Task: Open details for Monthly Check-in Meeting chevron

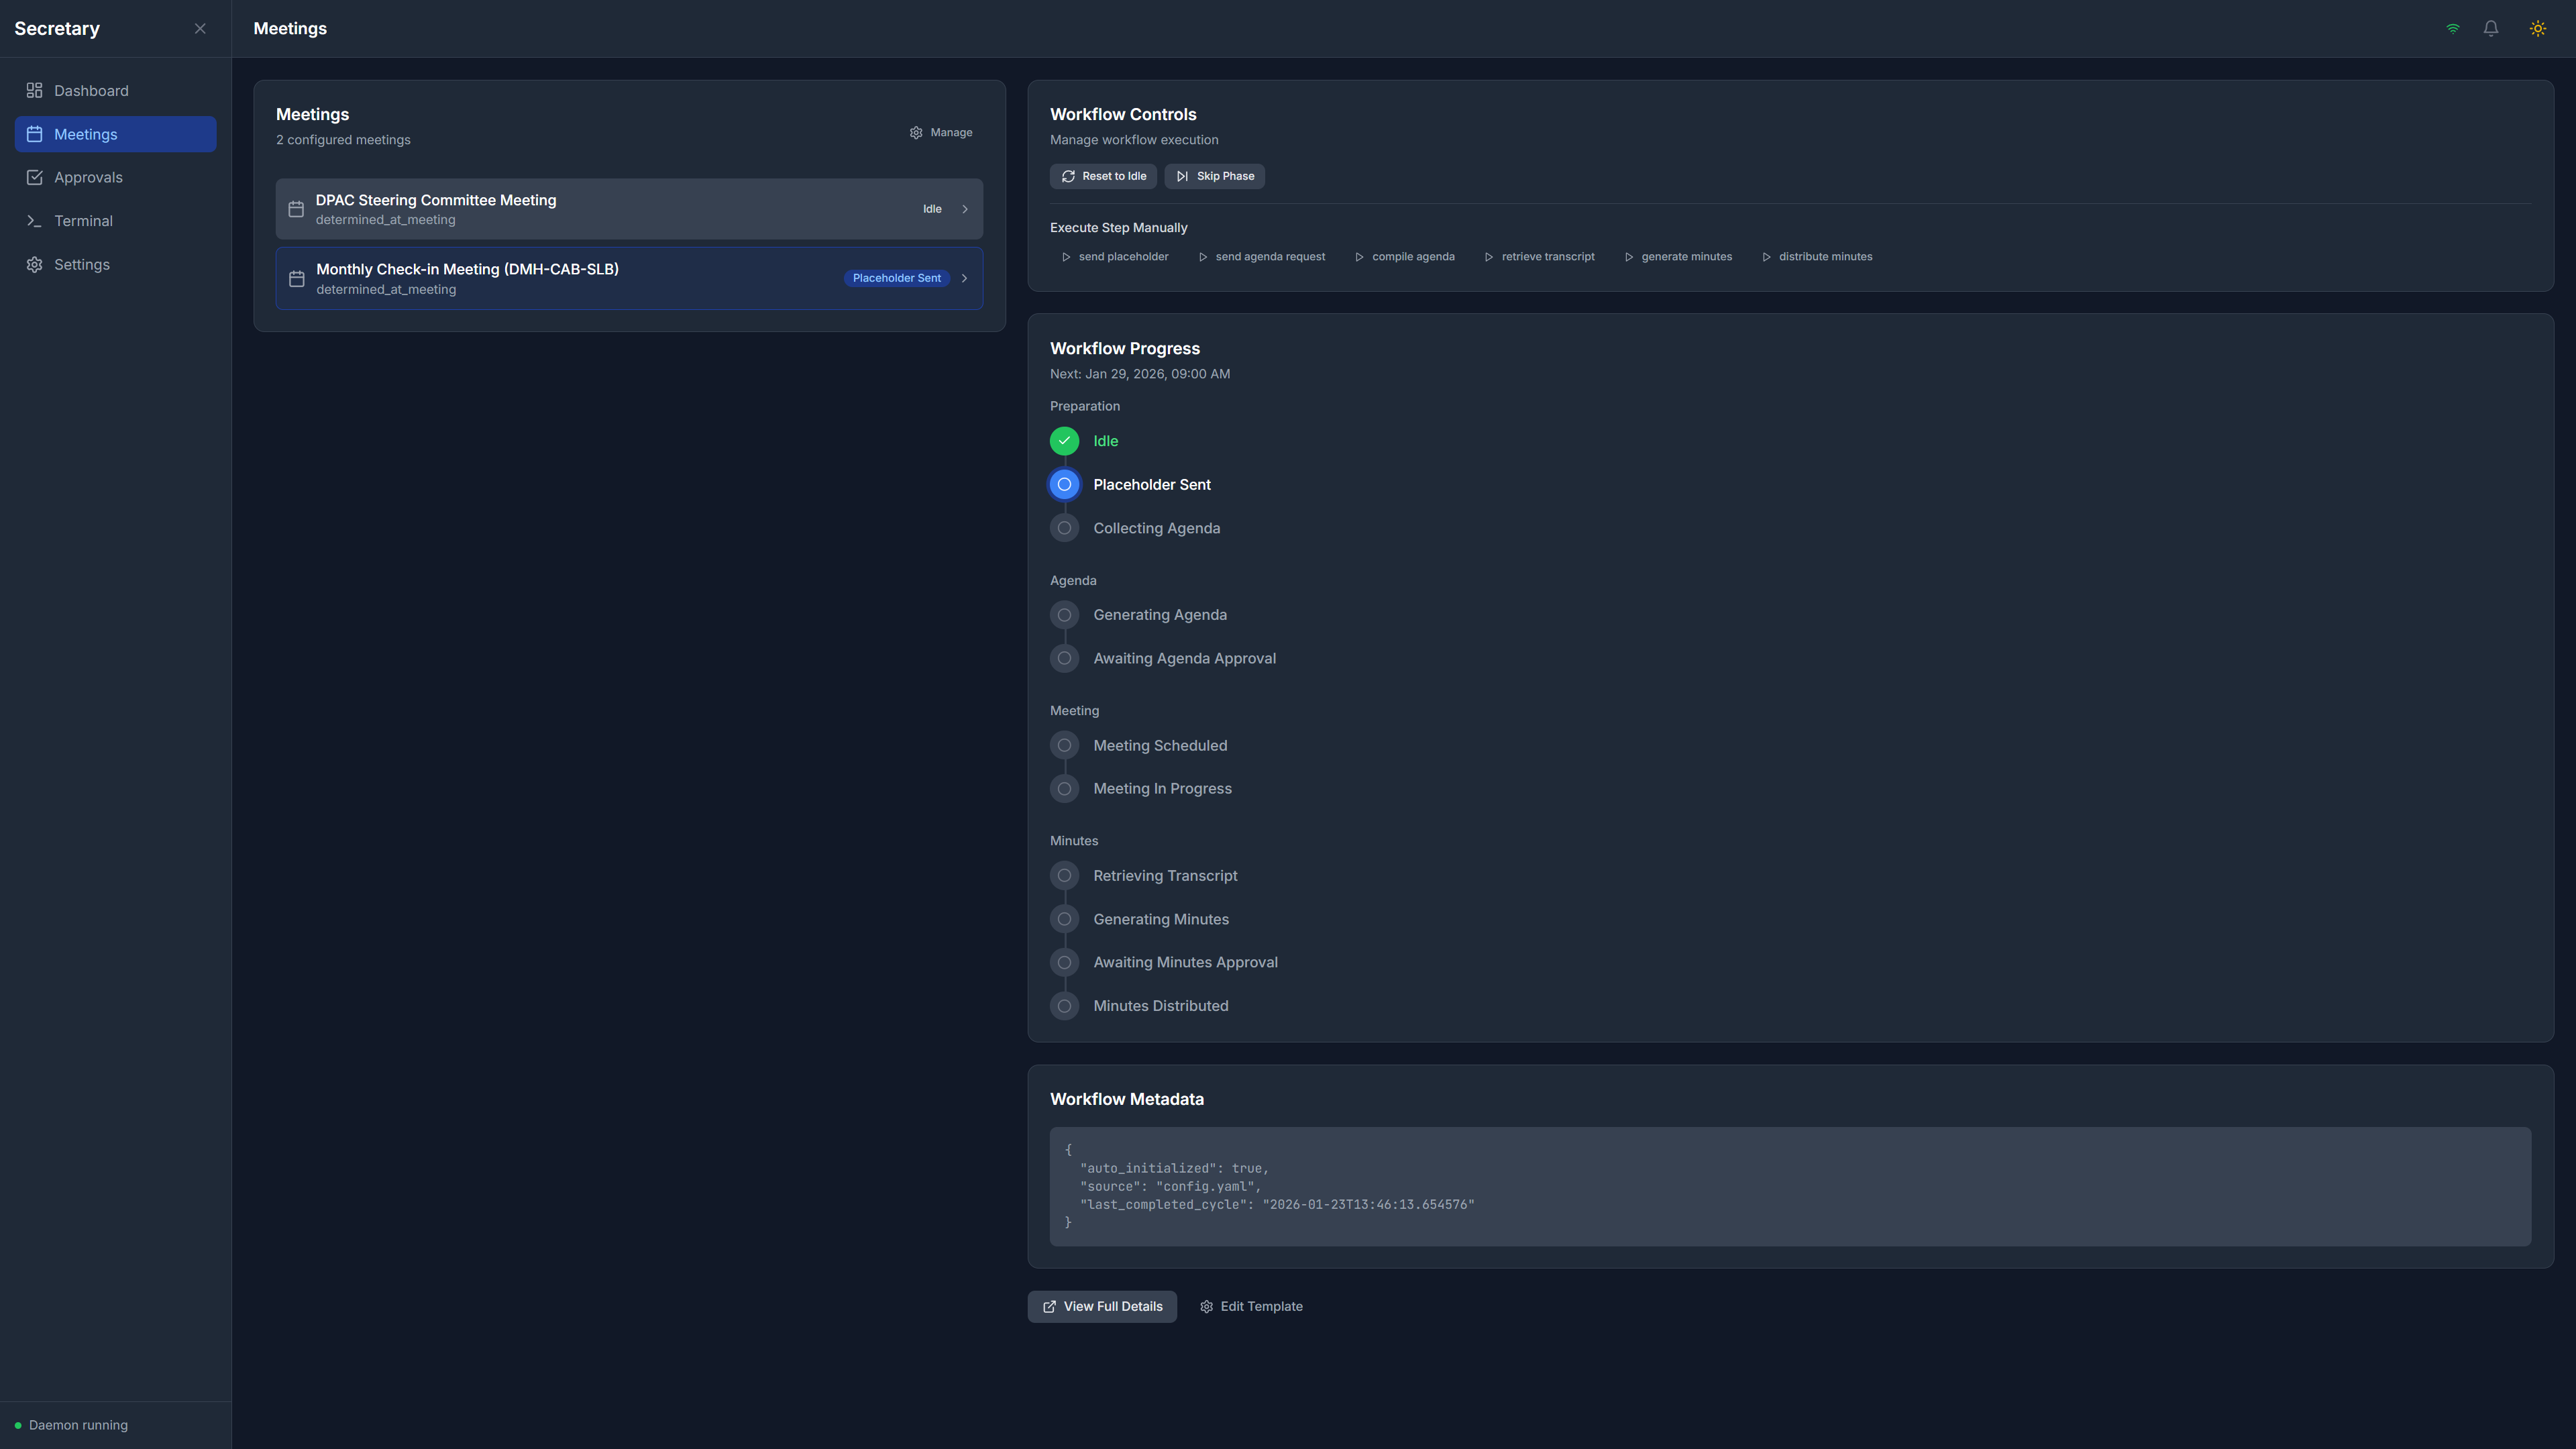Action: (x=964, y=278)
